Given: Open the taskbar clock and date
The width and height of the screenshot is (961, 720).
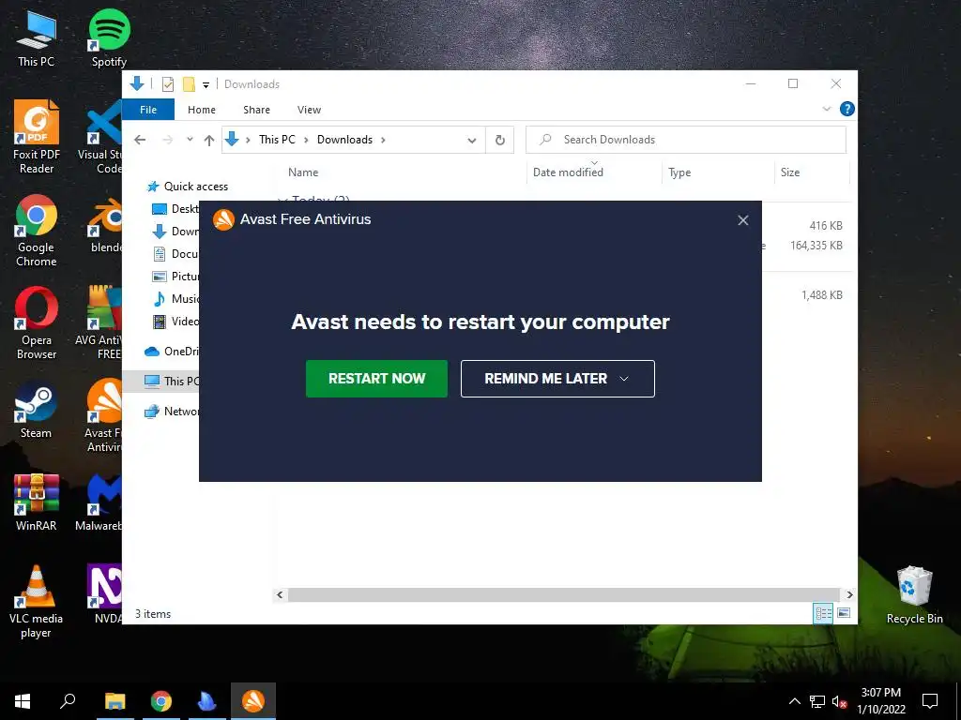Looking at the screenshot, I should point(880,701).
